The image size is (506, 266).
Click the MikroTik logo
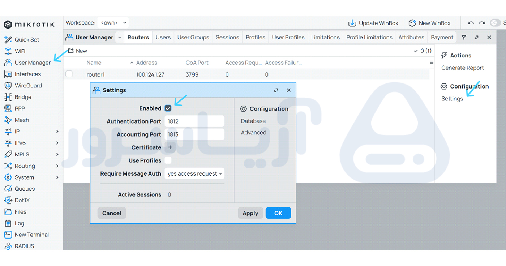[29, 25]
